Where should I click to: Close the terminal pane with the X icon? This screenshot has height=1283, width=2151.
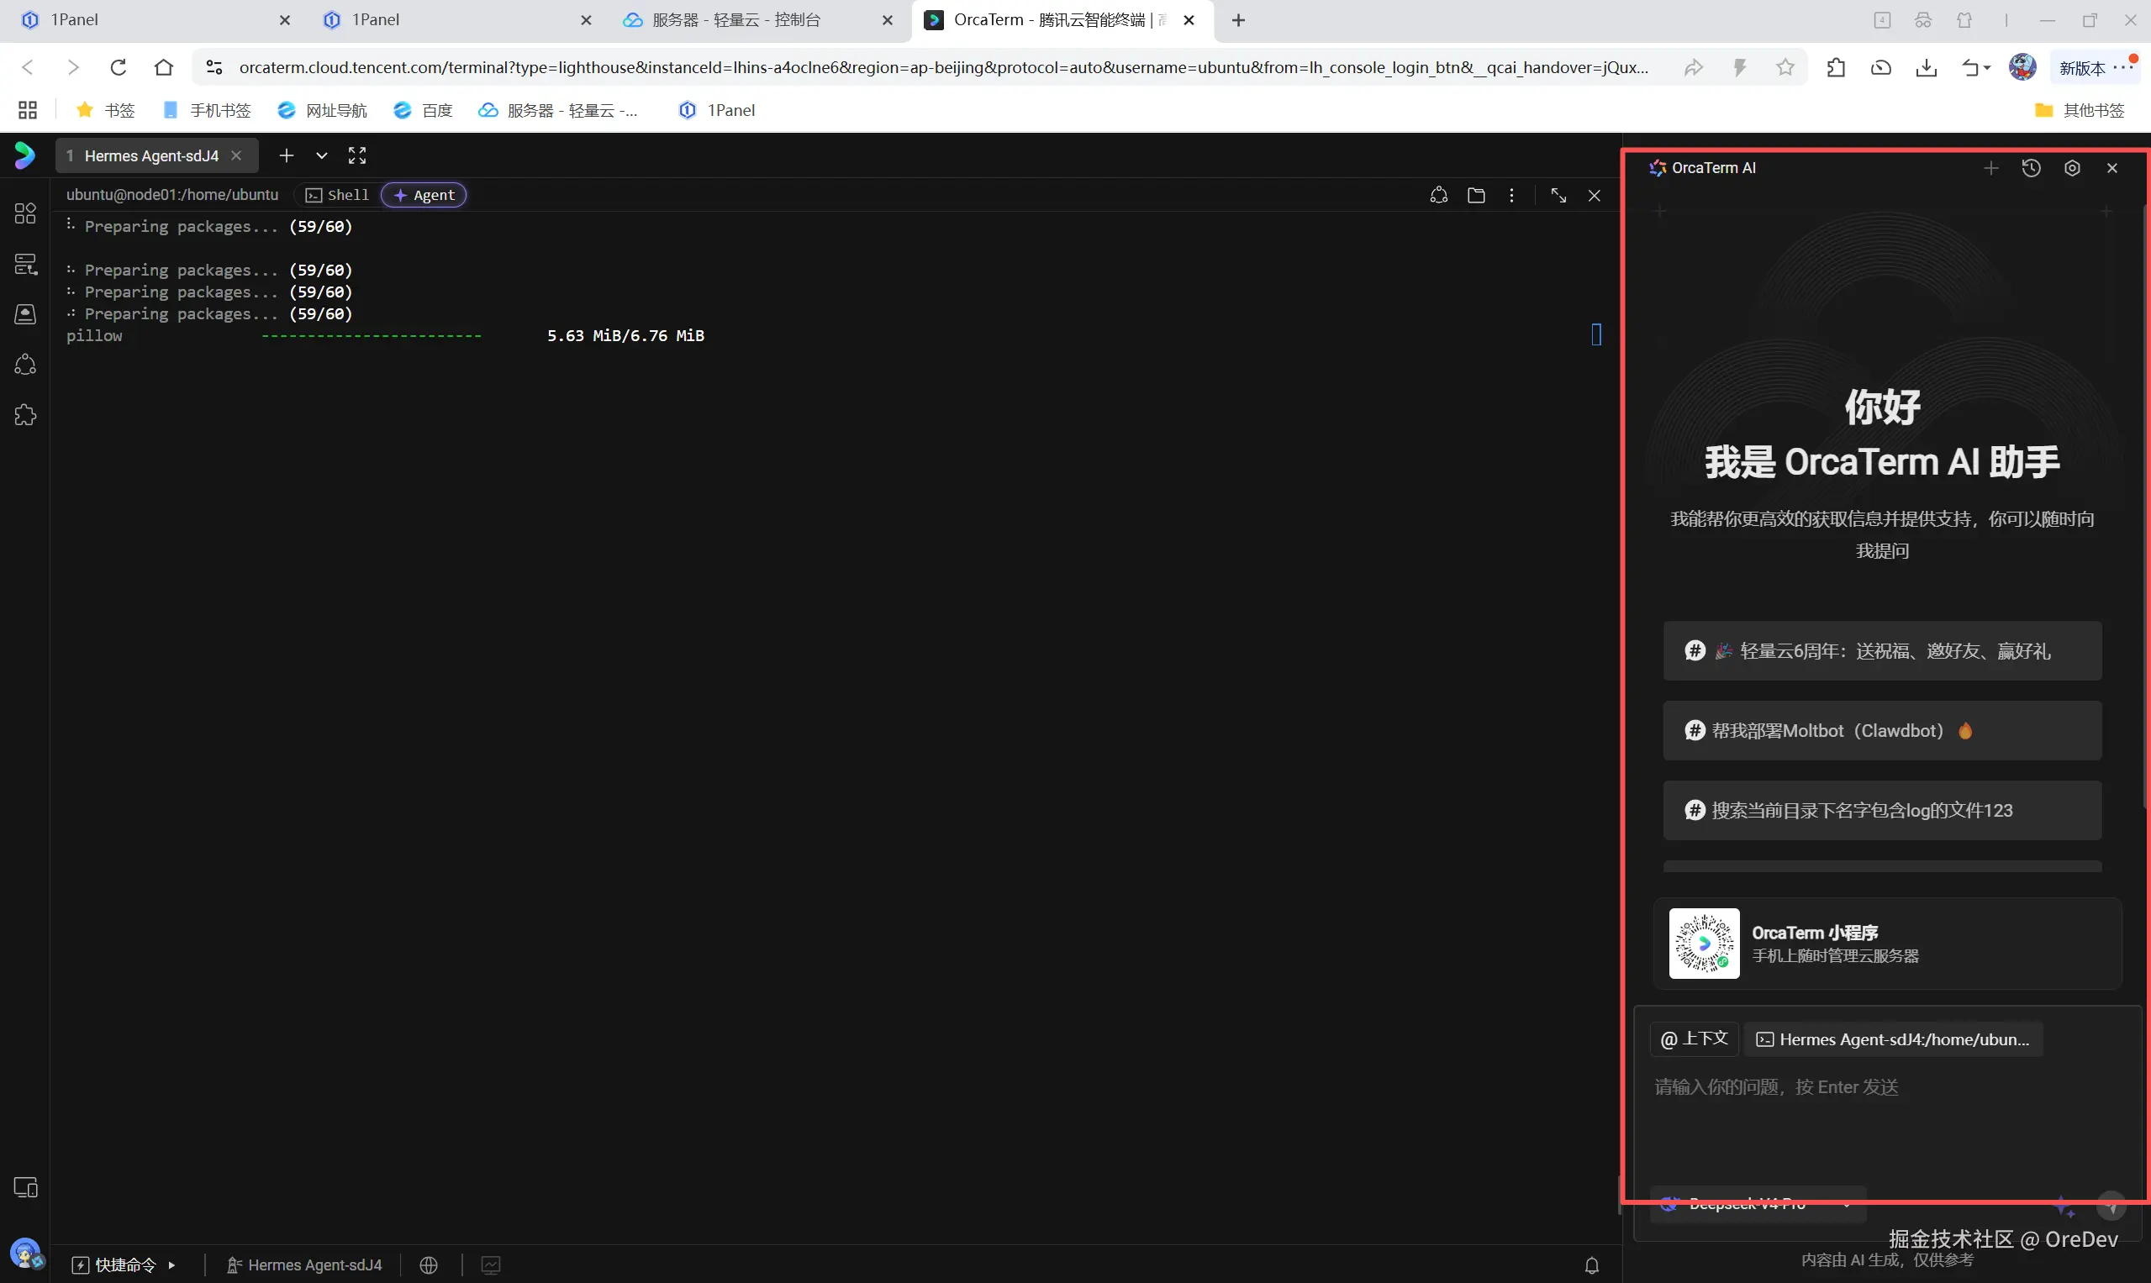(1594, 196)
